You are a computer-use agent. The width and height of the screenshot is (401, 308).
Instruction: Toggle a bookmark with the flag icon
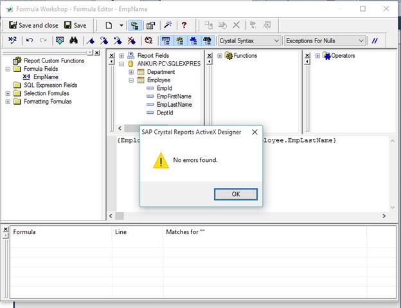(x=91, y=41)
